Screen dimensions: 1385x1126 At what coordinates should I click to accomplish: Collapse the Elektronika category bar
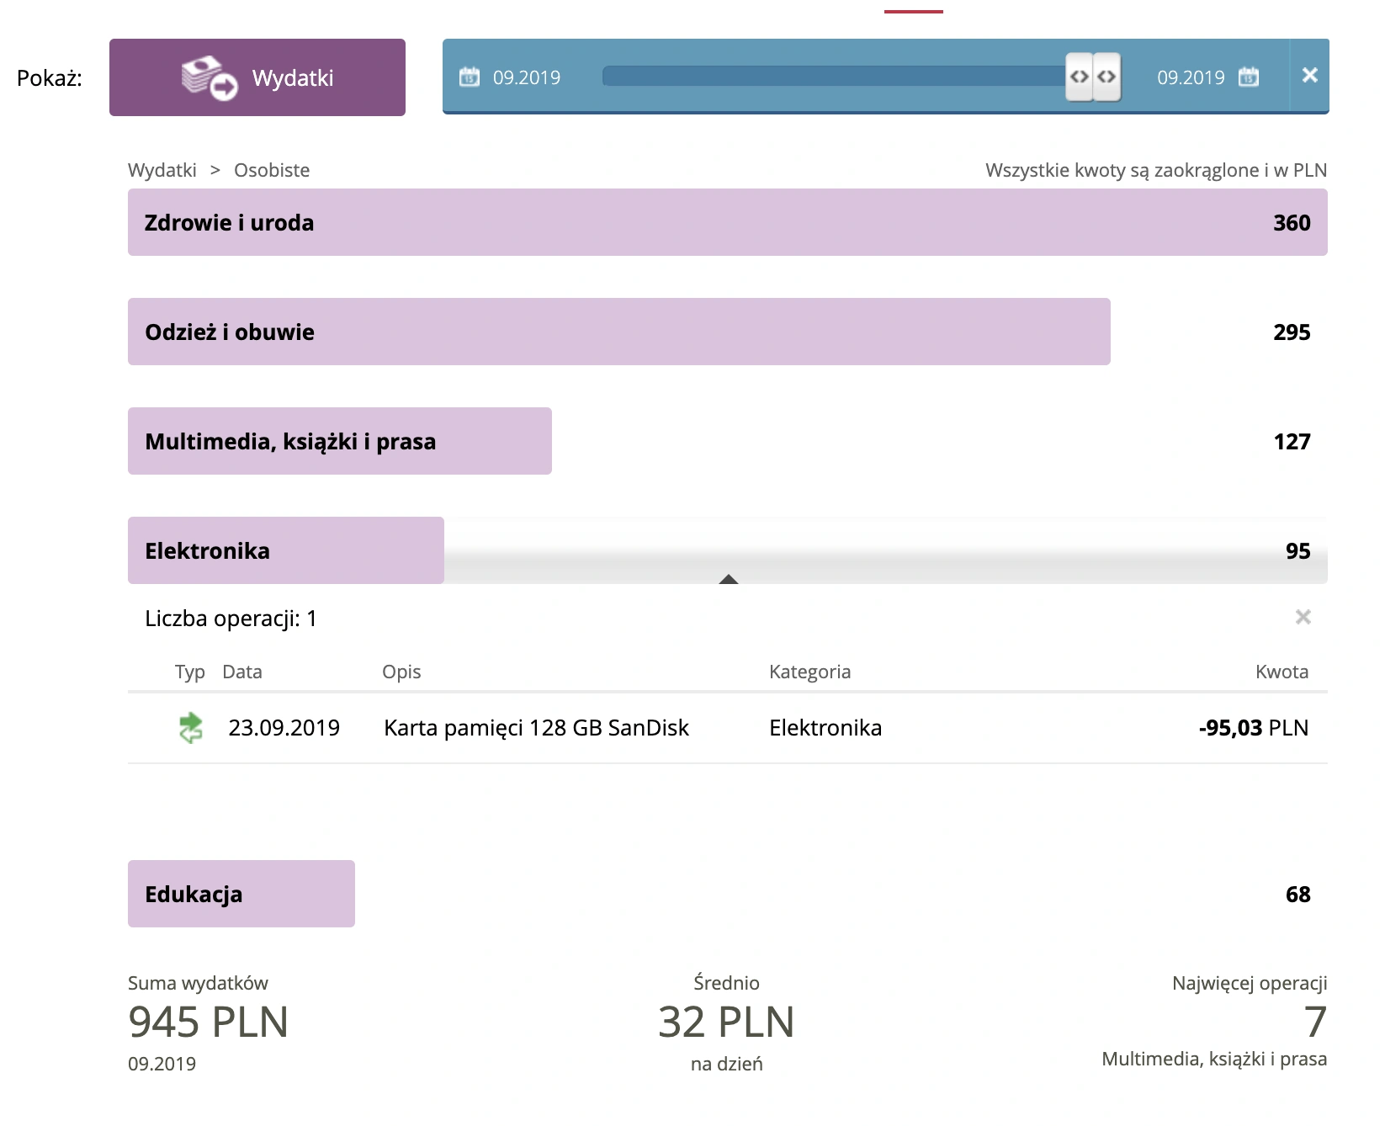(285, 550)
